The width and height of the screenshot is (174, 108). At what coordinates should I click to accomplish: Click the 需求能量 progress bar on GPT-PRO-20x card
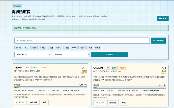[130, 88]
